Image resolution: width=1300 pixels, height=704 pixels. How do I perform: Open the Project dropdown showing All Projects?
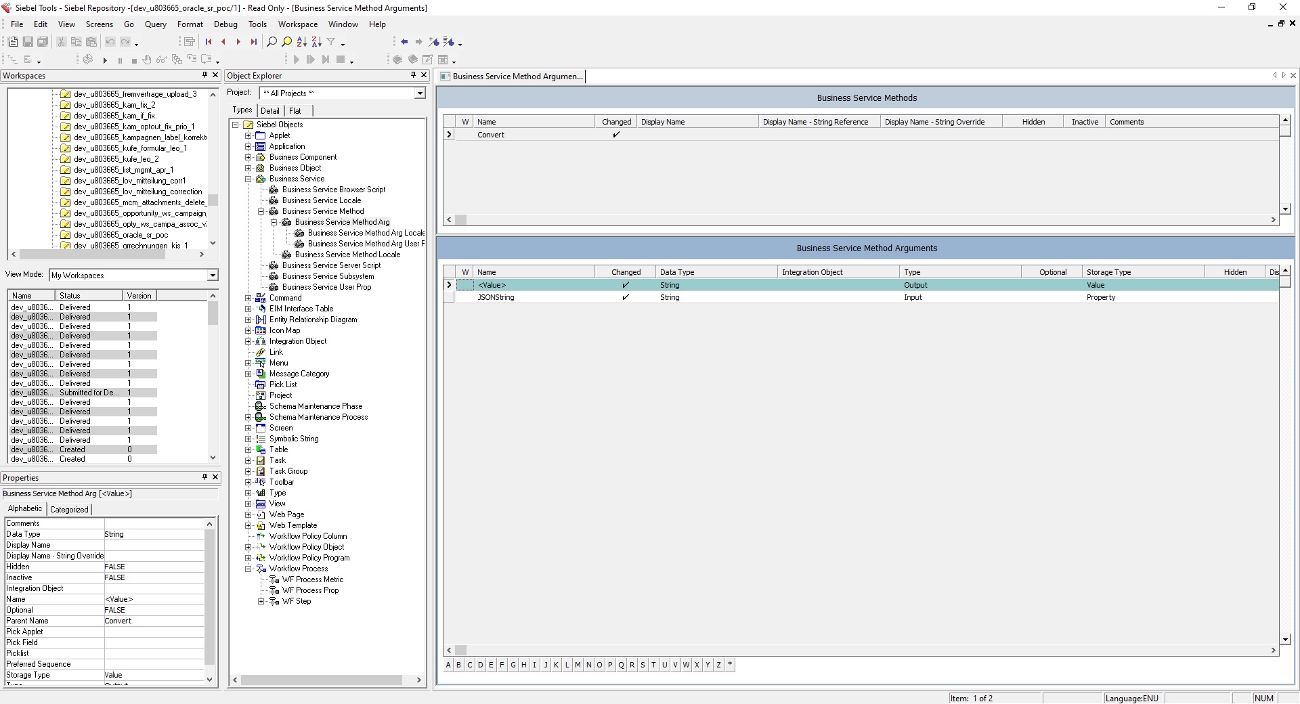420,93
